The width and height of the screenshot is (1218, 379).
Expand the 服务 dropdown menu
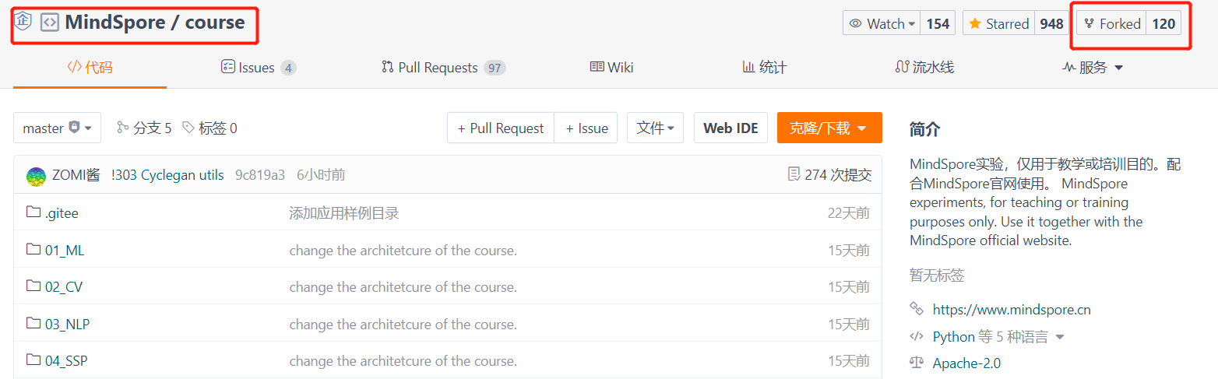tap(1093, 68)
